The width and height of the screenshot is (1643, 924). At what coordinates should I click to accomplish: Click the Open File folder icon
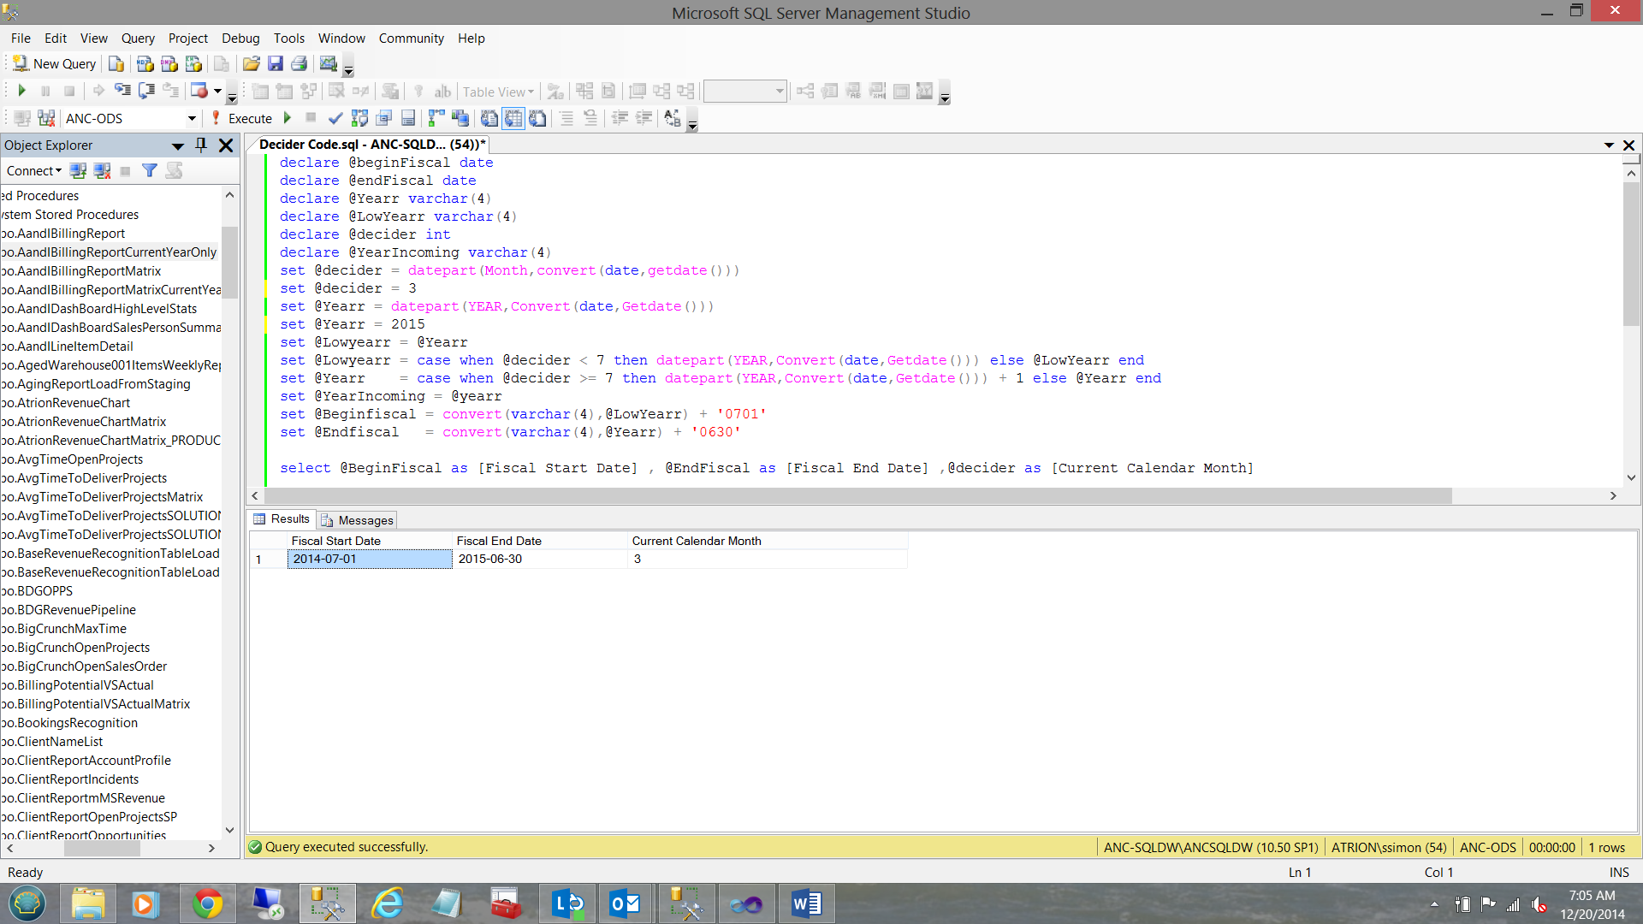click(251, 64)
